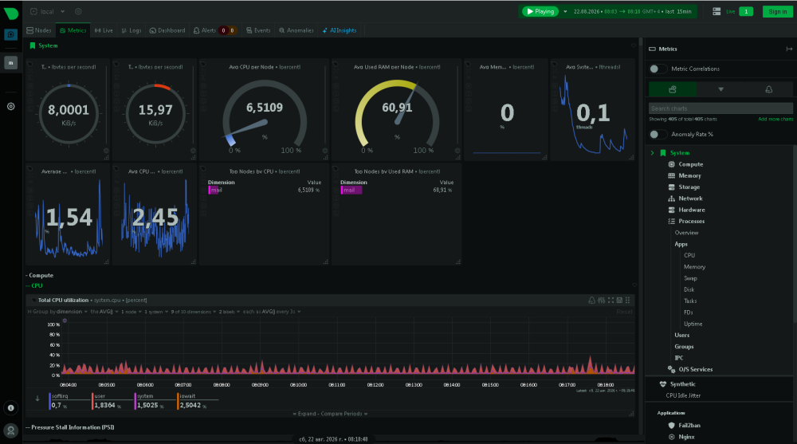Click Expand below the CPU chart
This screenshot has height=444, width=797.
coord(304,414)
